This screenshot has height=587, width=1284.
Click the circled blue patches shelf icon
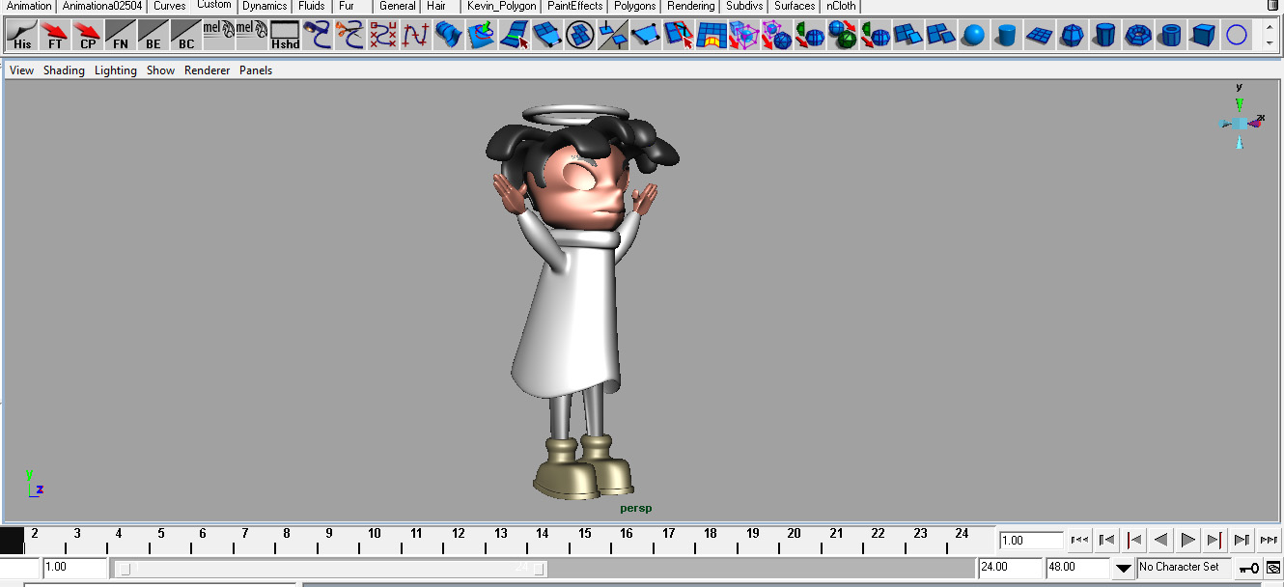coord(580,36)
